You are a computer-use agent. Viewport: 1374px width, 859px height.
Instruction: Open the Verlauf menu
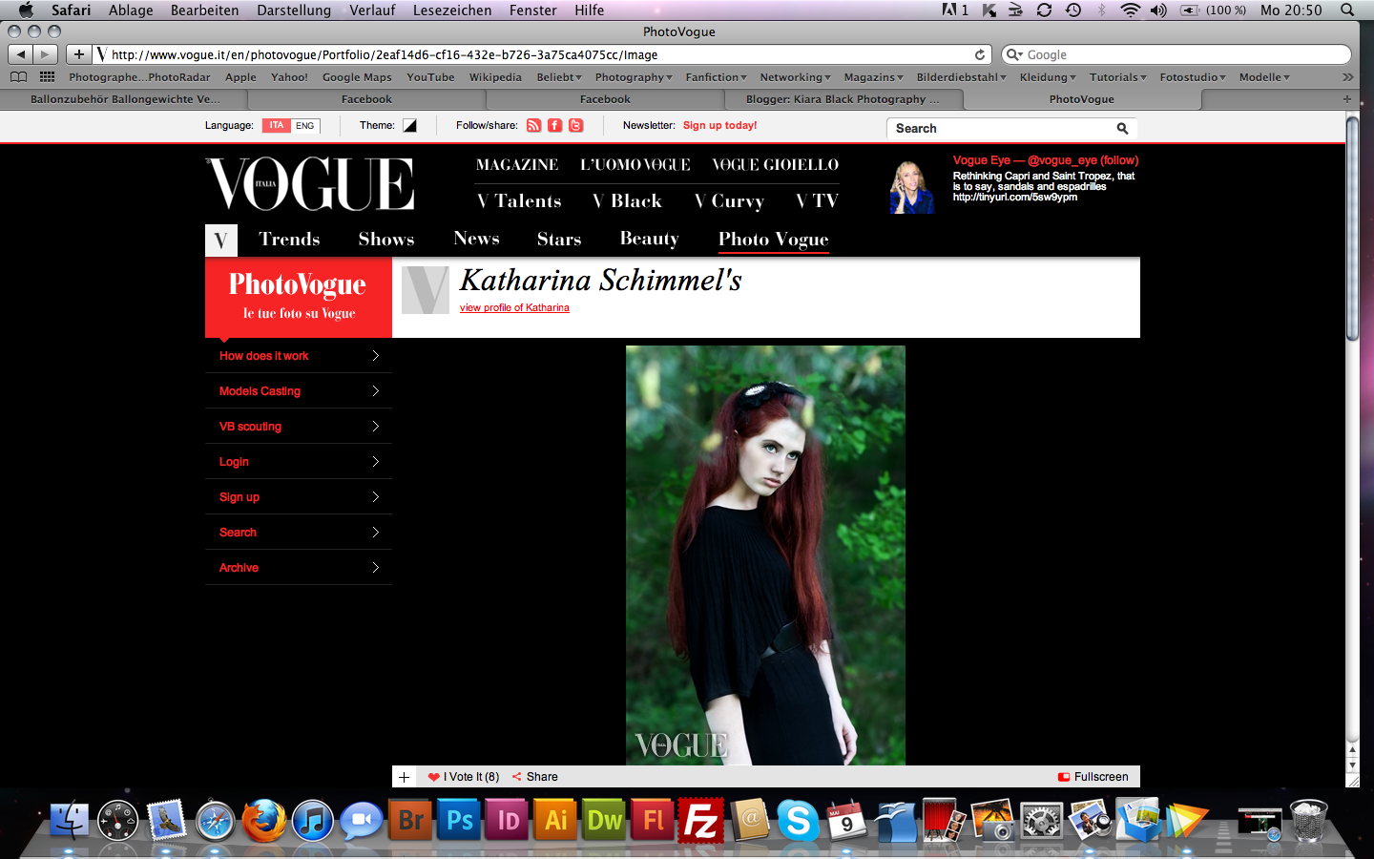372,10
